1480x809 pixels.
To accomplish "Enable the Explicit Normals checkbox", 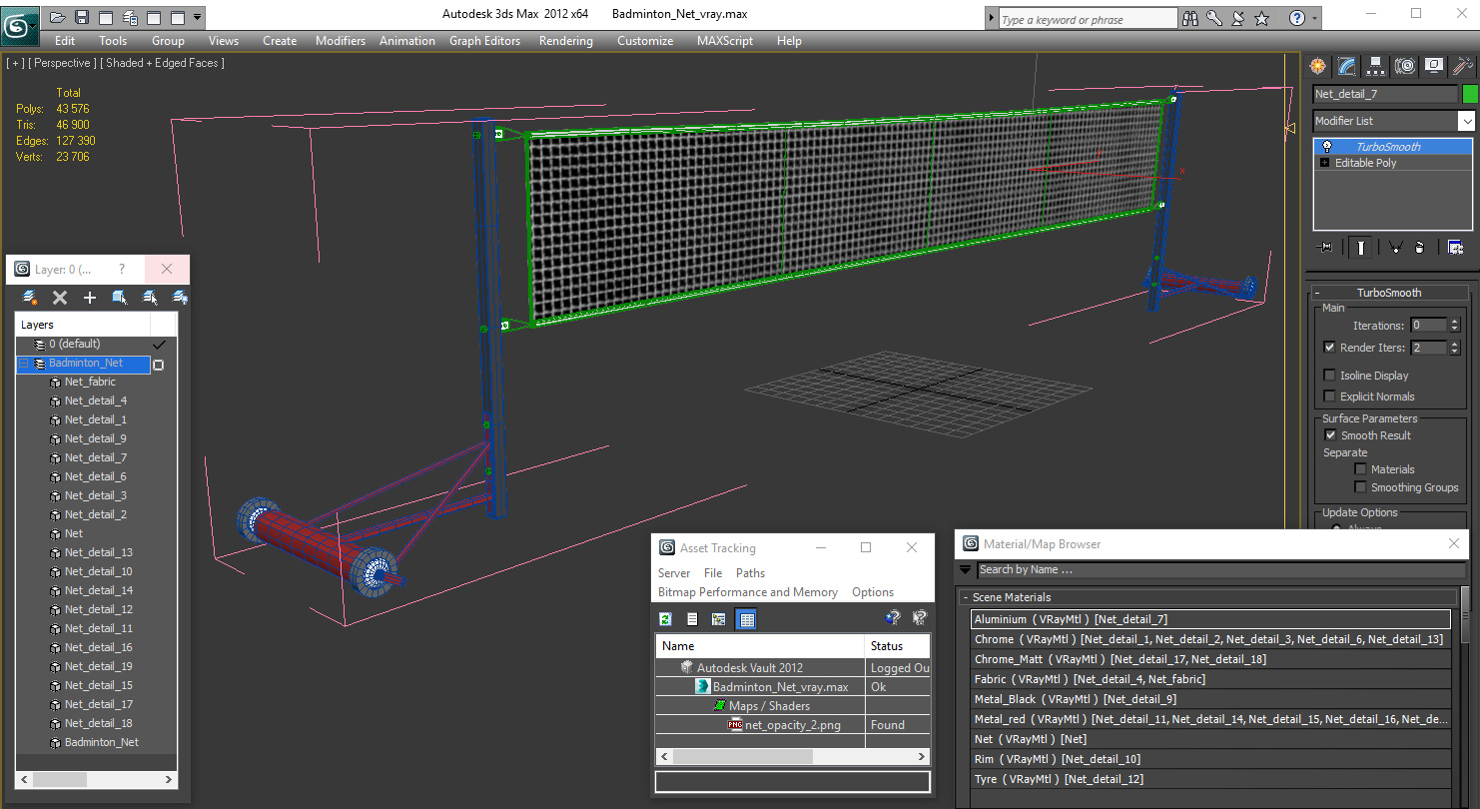I will 1329,397.
